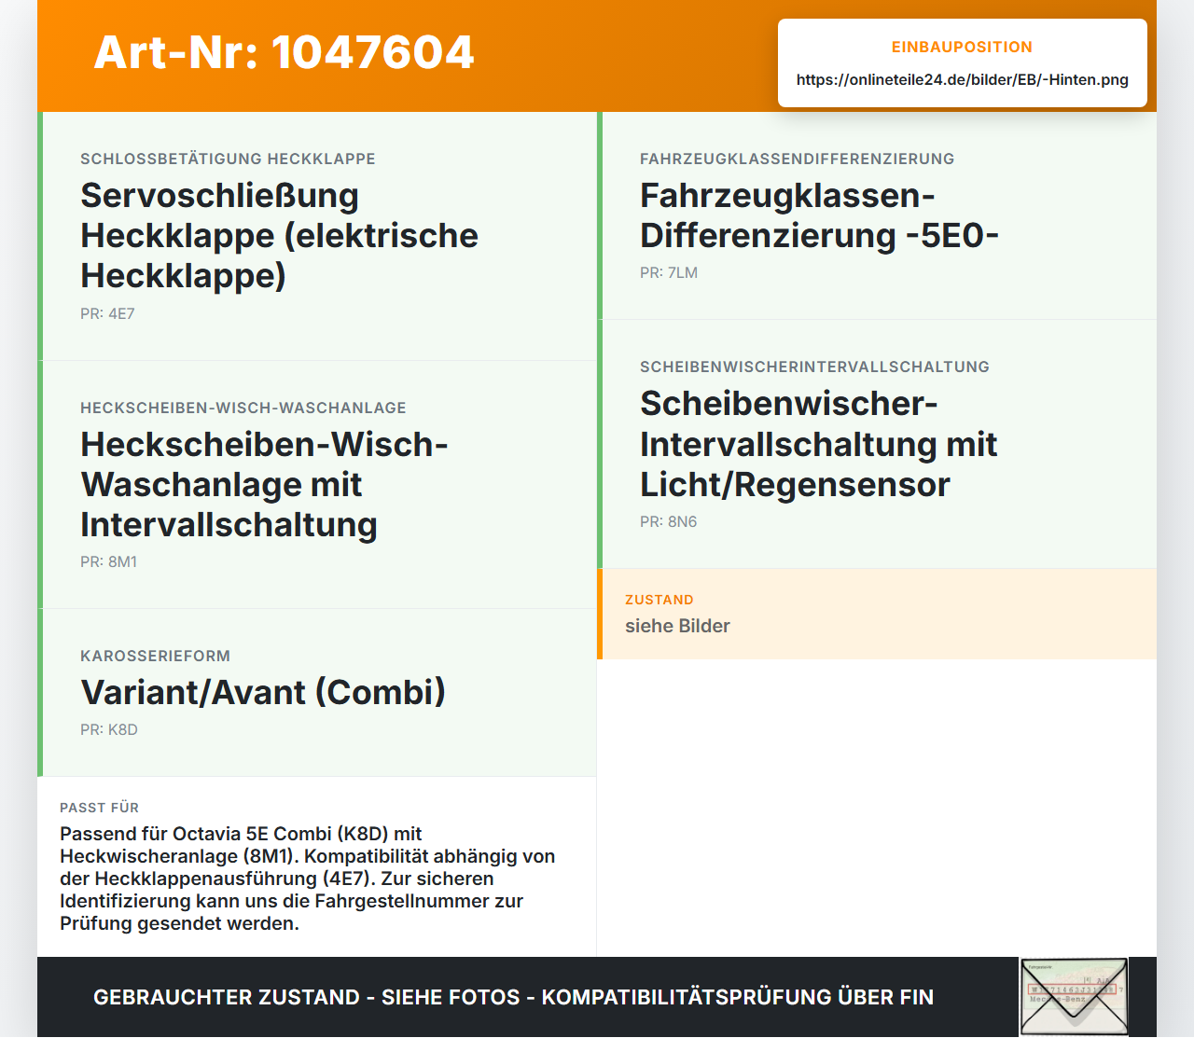The width and height of the screenshot is (1194, 1038).
Task: Select the Heckscheiben-Wisch-Waschanlage mit Intervallschaltung card
Action: point(317,485)
